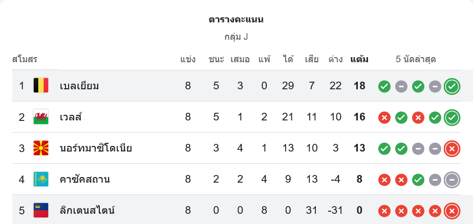This screenshot has width=473, height=224.
Task: Click Liechtenstein's outlined latest loss icon
Action: (451, 210)
